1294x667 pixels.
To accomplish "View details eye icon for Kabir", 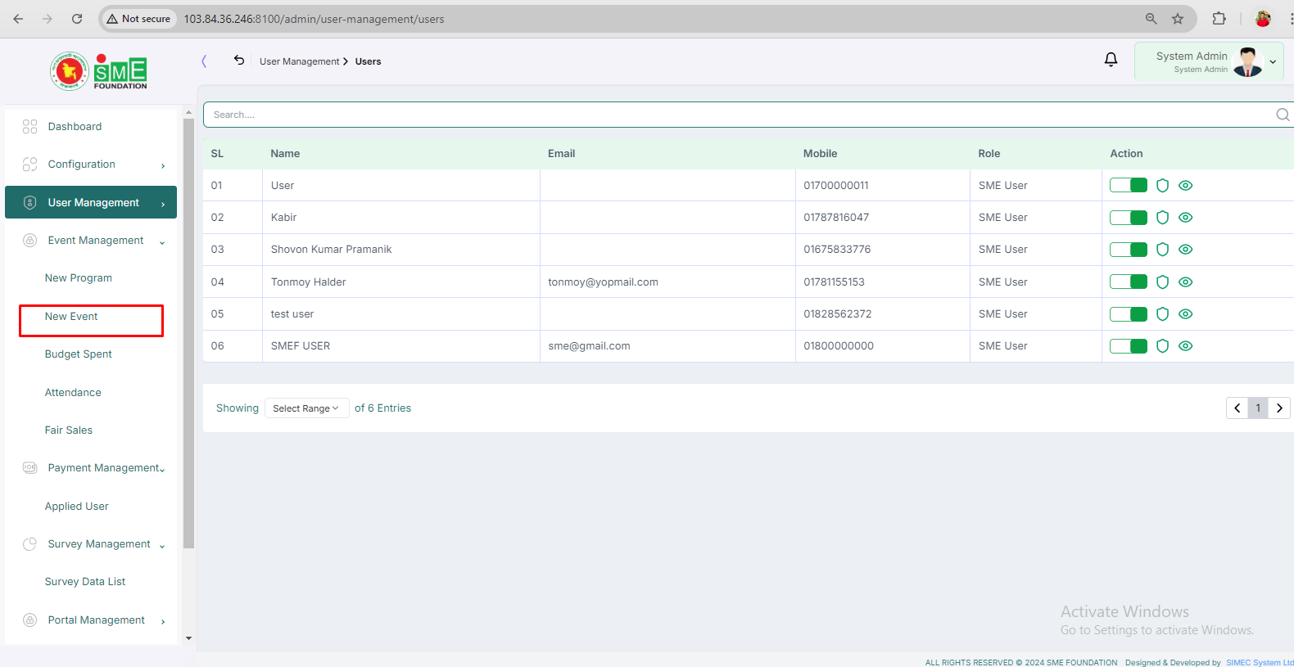I will (1185, 218).
